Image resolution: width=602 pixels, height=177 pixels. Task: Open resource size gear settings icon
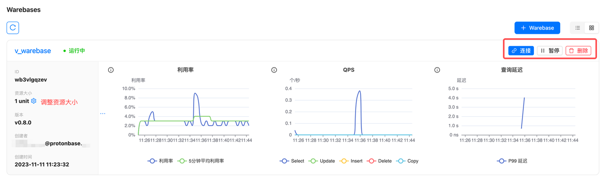[x=33, y=101]
